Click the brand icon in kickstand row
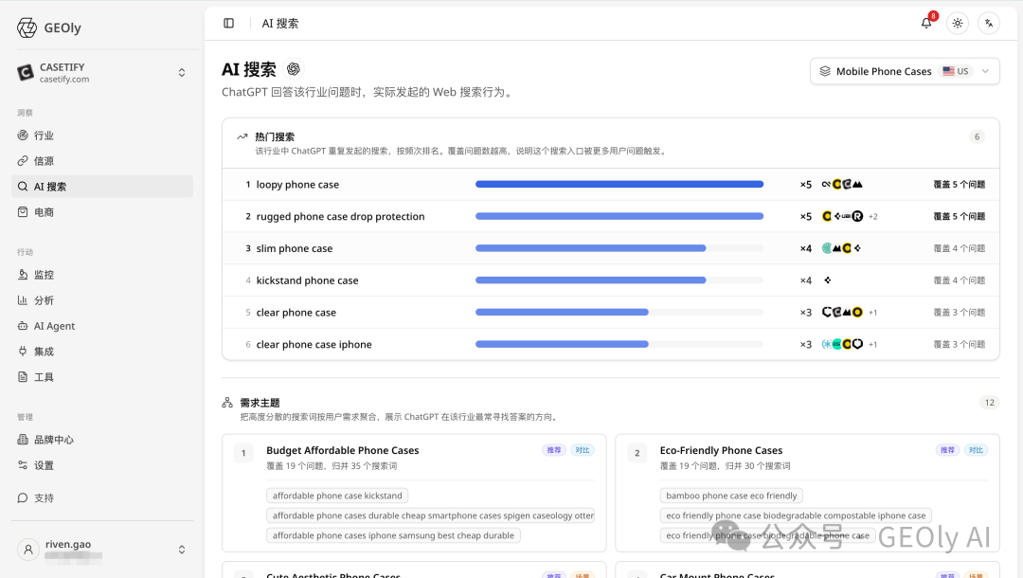This screenshot has height=578, width=1023. click(x=827, y=280)
